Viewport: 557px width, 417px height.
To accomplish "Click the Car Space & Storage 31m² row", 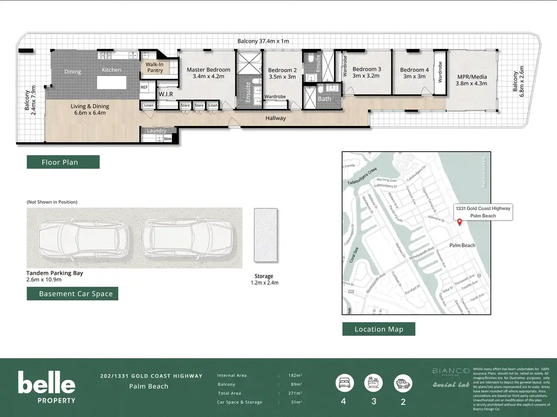I will (x=259, y=402).
